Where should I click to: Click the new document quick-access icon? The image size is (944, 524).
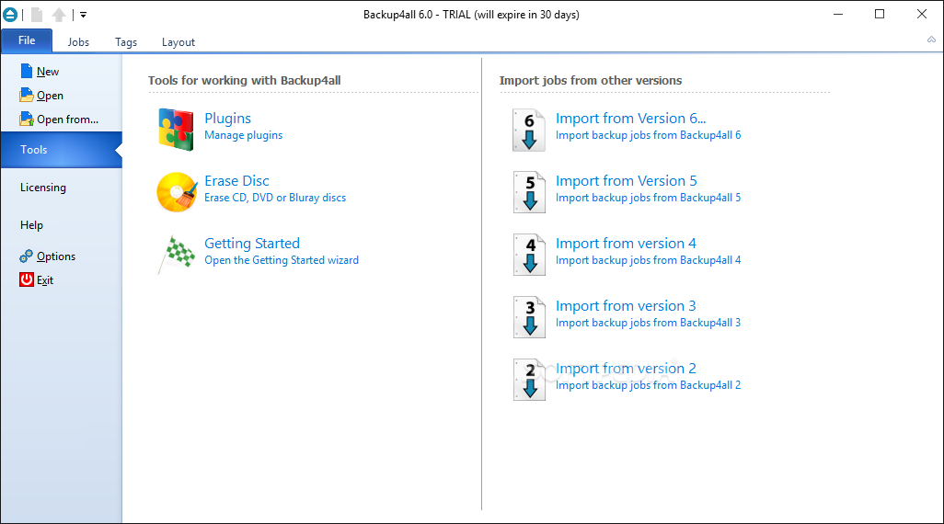(x=37, y=15)
